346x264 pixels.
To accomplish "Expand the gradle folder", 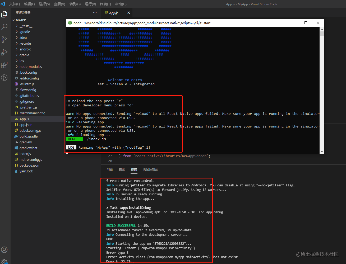I will coord(17,55).
